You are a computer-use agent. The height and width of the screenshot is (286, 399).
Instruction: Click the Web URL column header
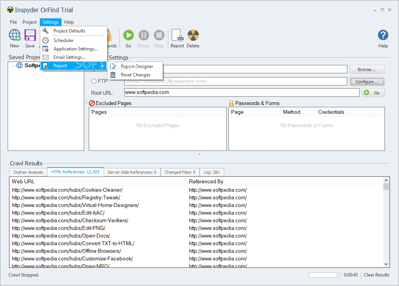coord(98,181)
